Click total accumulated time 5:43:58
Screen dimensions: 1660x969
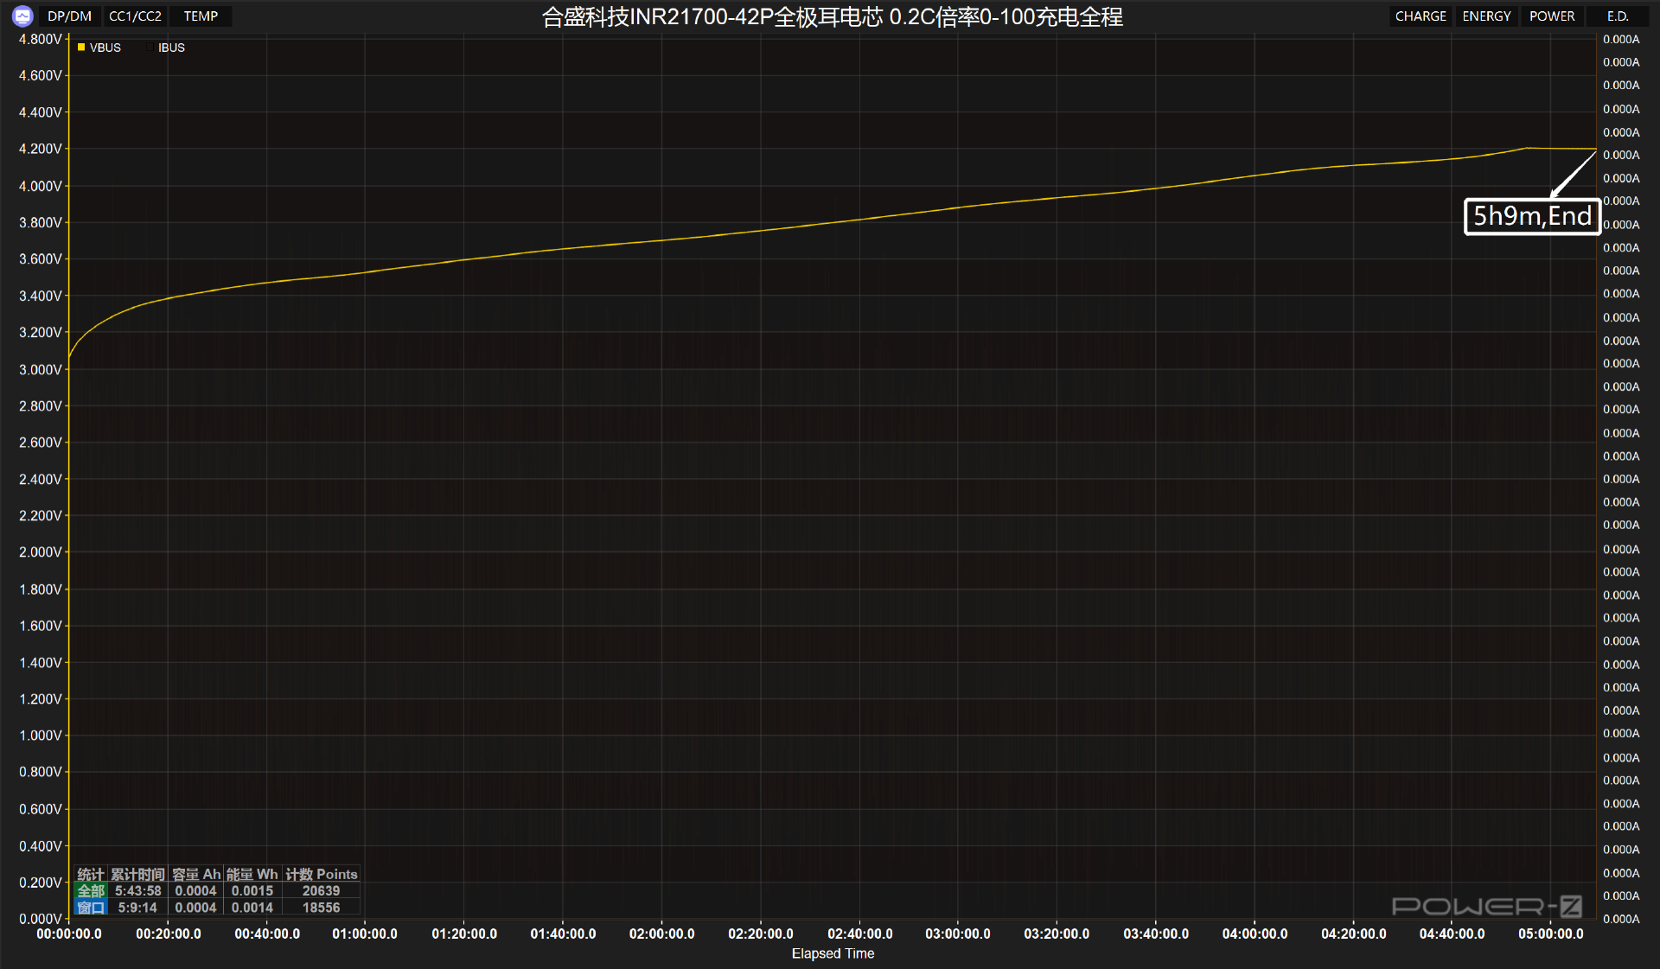(x=137, y=890)
